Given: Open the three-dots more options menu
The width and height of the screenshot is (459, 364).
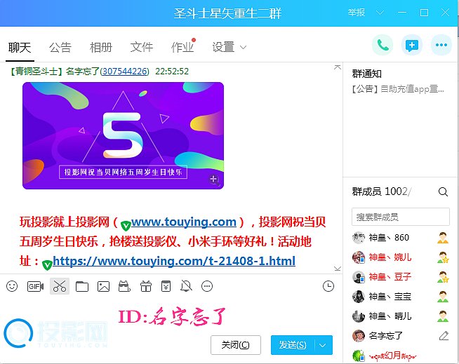Looking at the screenshot, I should (441, 45).
